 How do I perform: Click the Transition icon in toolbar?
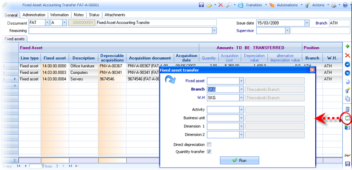[241, 5]
